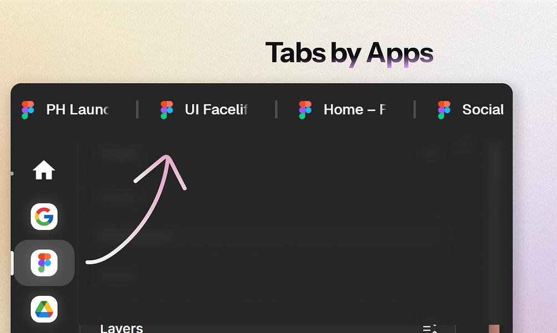This screenshot has height=333, width=557.
Task: Click the Figma logo on Home tab
Action: (x=305, y=110)
